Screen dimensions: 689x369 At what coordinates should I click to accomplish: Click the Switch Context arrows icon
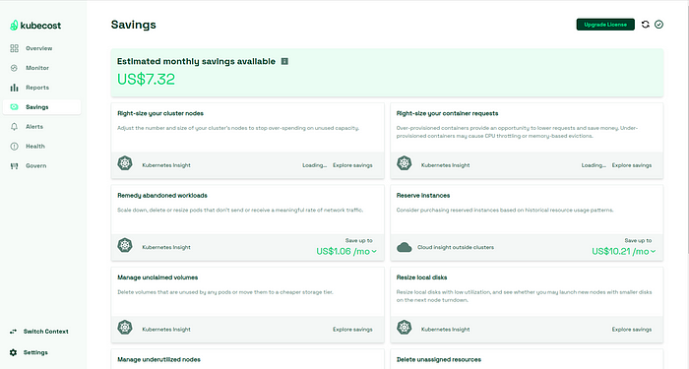(13, 332)
